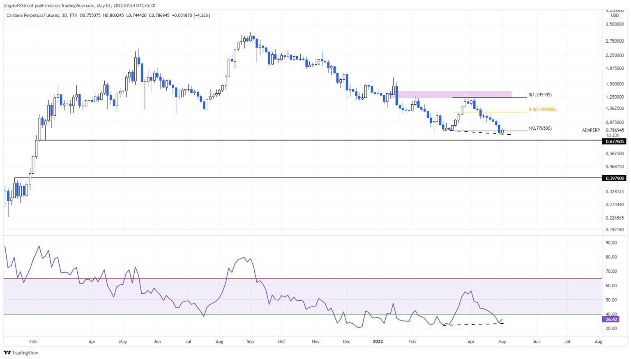Select the ADAPERP ticker label on the price axis
The height and width of the screenshot is (359, 631).
coord(590,130)
